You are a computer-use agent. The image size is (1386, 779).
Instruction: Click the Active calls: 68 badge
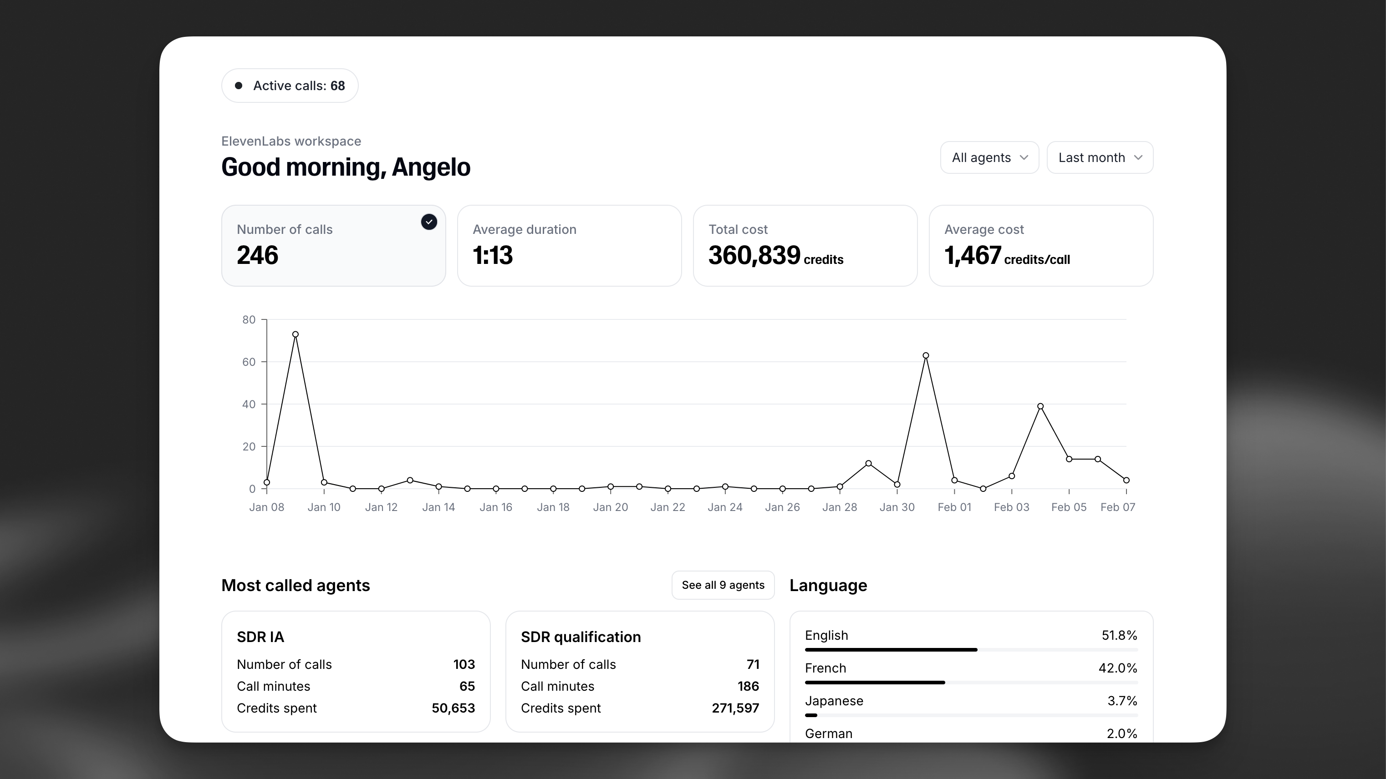pyautogui.click(x=290, y=85)
